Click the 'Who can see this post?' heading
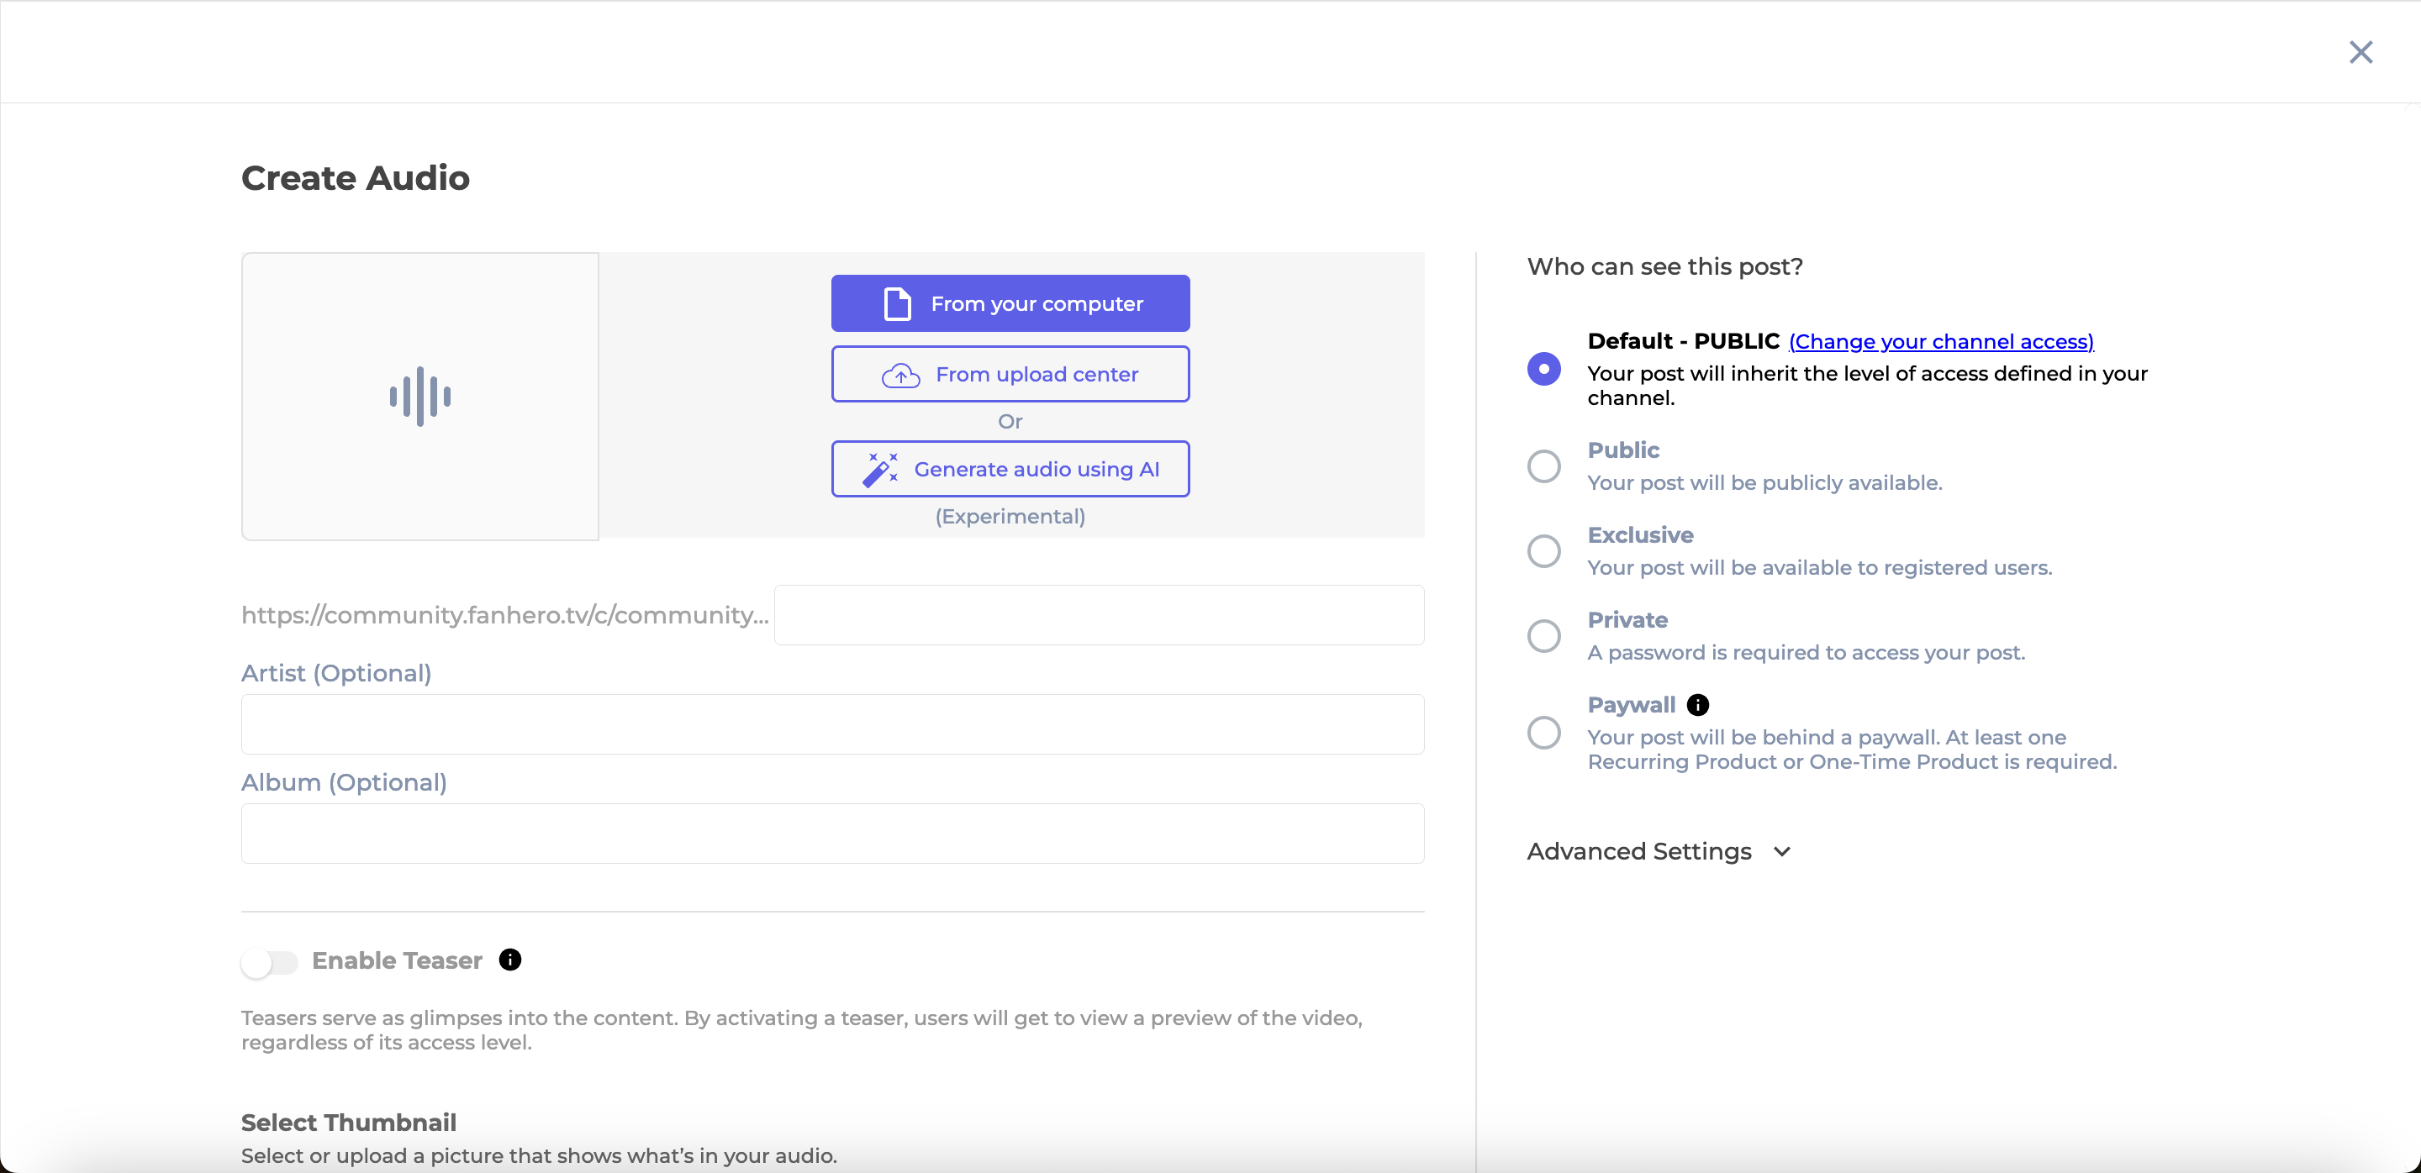The width and height of the screenshot is (2421, 1173). 1664,266
